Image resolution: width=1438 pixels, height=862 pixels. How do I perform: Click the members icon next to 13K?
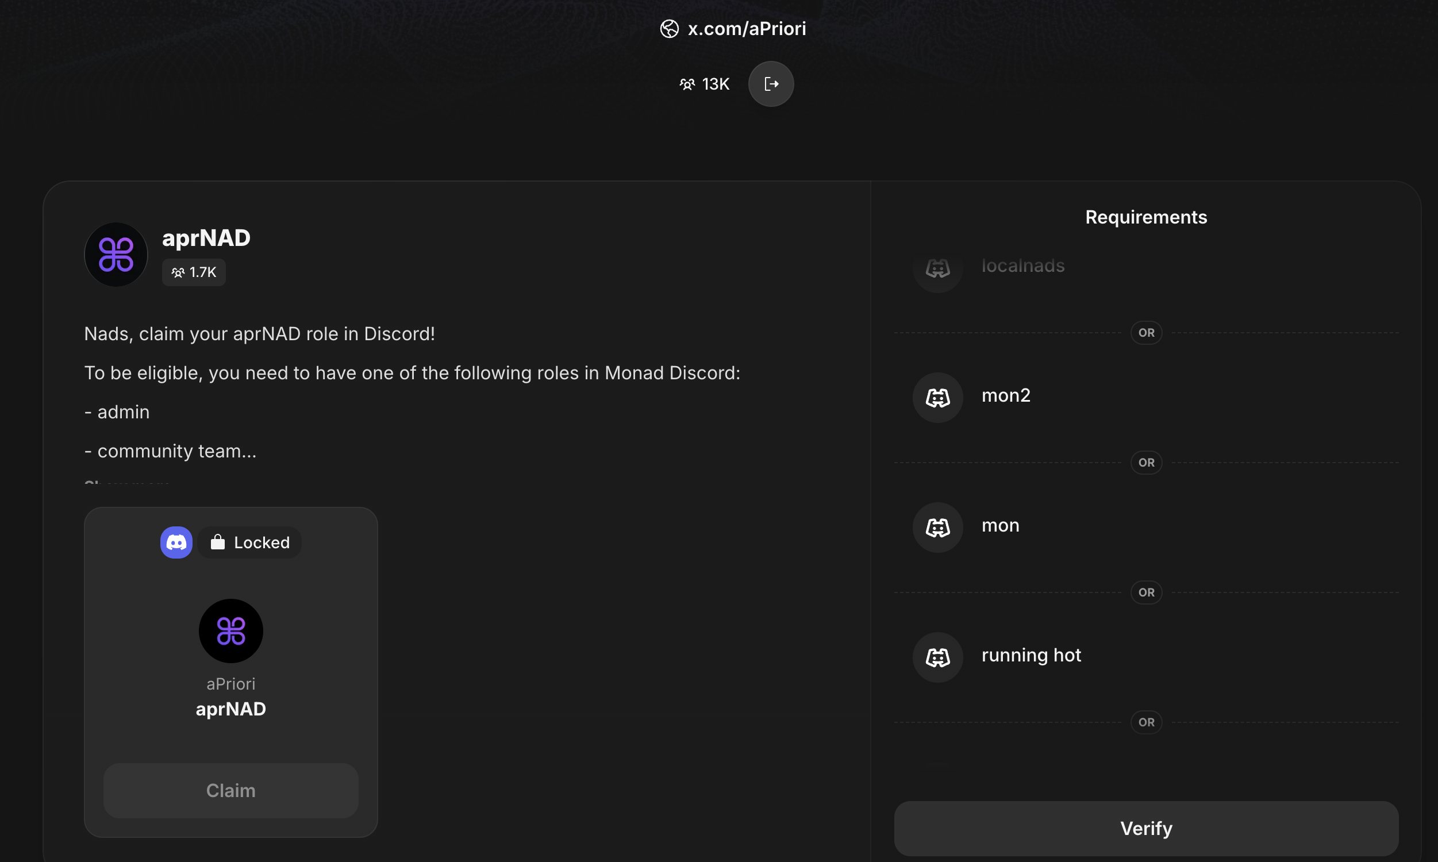pos(687,84)
